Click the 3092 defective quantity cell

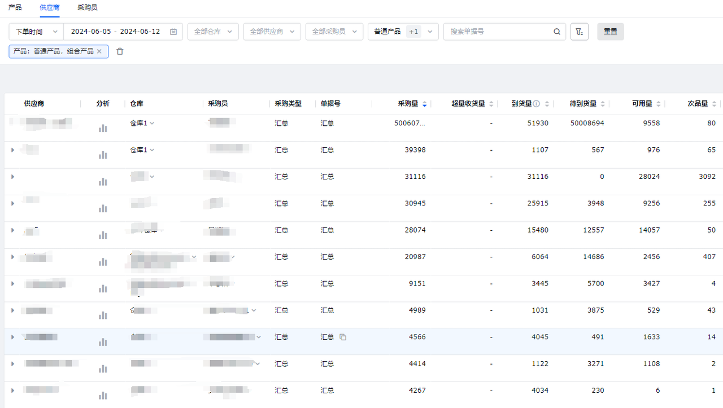pos(707,177)
